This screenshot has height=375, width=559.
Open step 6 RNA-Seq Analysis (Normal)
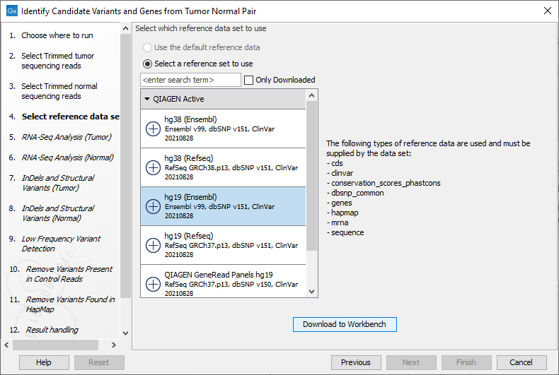click(x=67, y=157)
